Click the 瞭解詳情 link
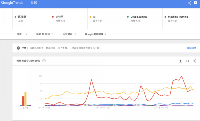This screenshot has height=121, width=200. (x=191, y=48)
